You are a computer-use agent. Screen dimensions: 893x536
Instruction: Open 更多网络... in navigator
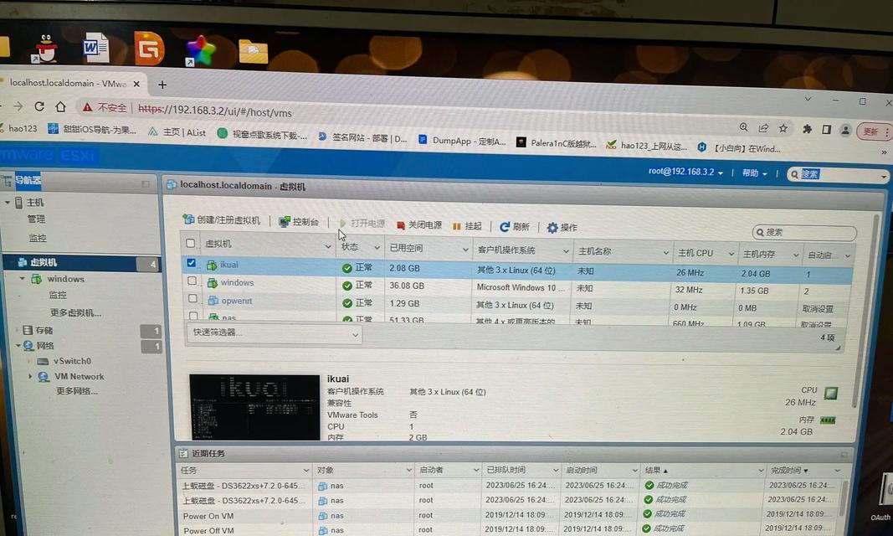coord(76,391)
